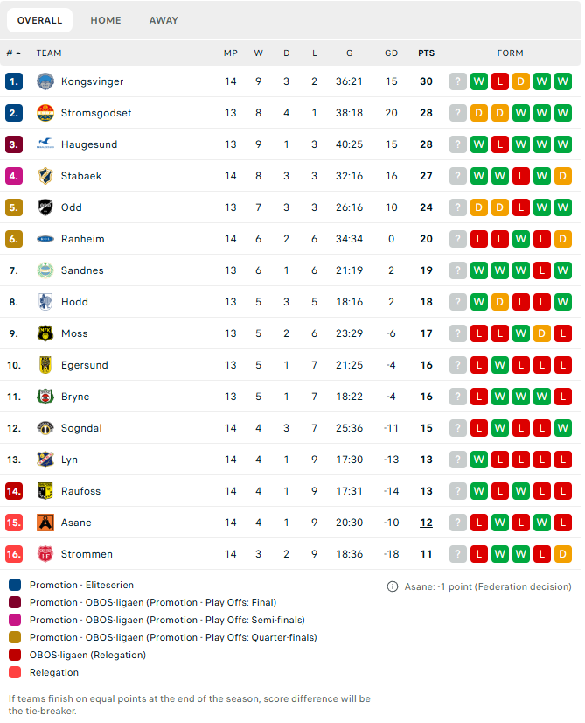Click the Kongsvinger club crest icon
585x723 pixels.
point(45,81)
